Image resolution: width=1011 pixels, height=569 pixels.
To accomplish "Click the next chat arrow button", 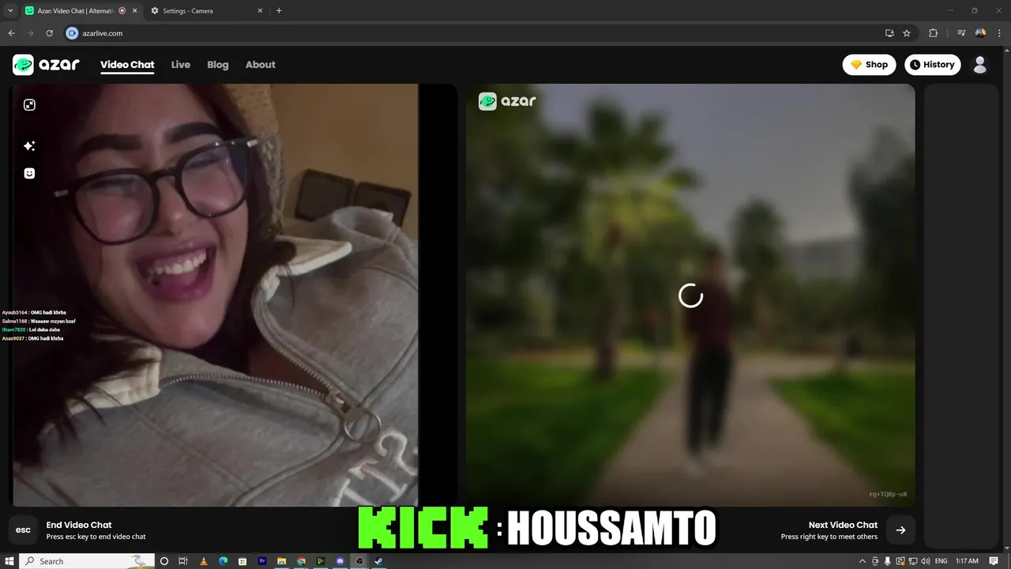I will [900, 530].
